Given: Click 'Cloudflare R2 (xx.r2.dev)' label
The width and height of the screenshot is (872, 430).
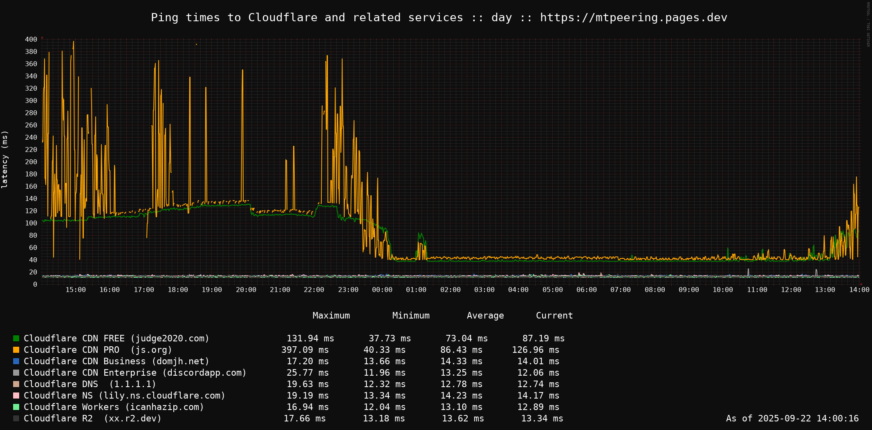Looking at the screenshot, I should pyautogui.click(x=93, y=419).
